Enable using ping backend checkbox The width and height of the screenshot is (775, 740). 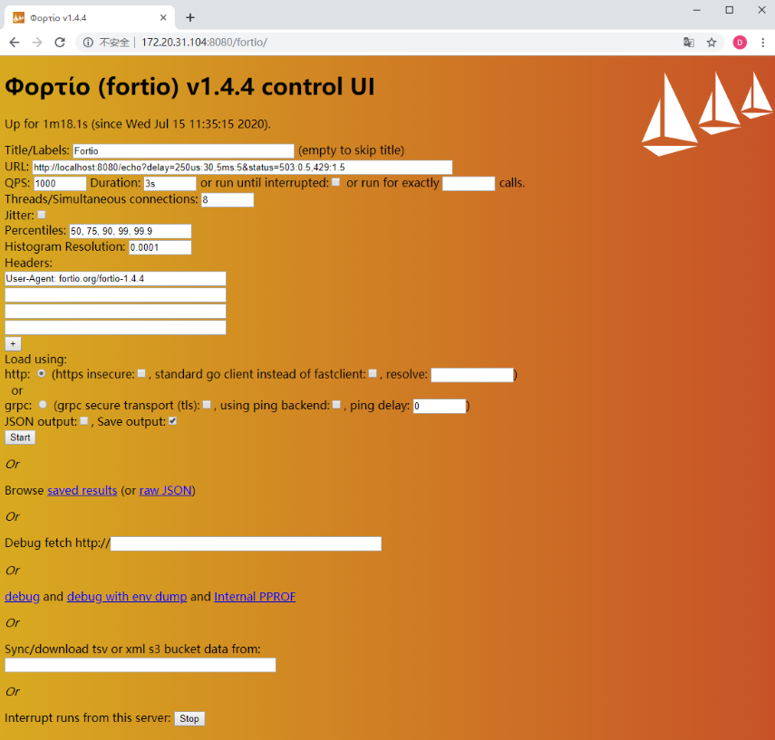click(336, 405)
